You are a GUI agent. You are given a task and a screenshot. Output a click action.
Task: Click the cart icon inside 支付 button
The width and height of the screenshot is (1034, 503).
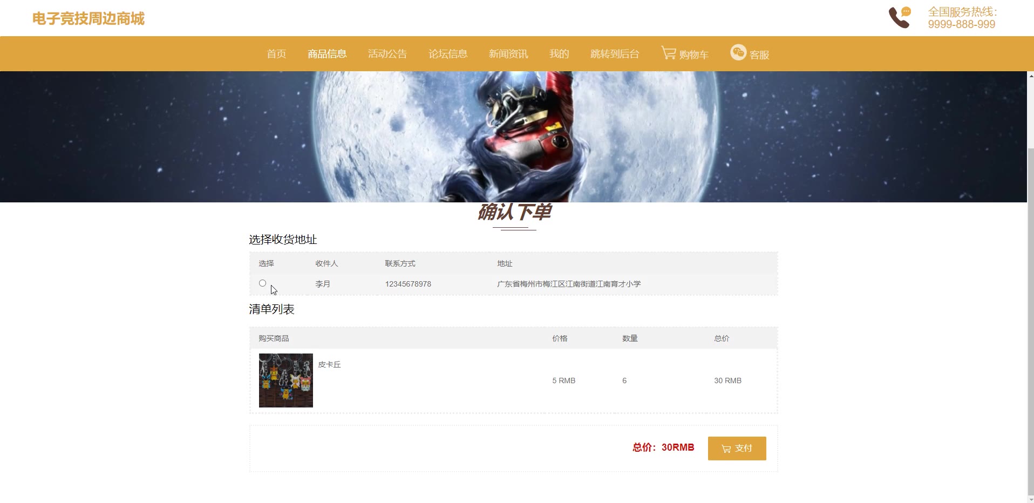726,448
